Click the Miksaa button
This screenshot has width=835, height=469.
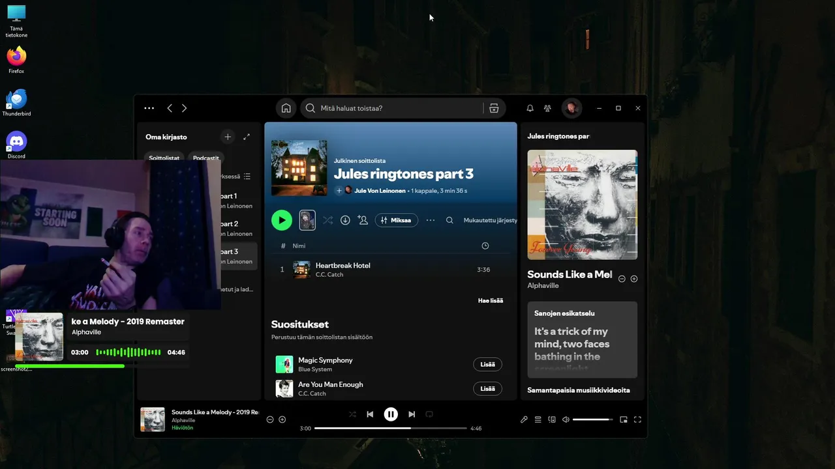(396, 220)
